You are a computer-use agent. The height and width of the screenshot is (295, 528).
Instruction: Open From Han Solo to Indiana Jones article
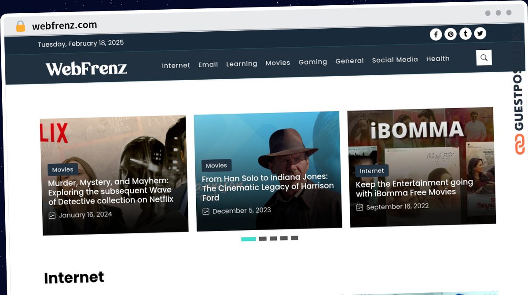(x=268, y=187)
